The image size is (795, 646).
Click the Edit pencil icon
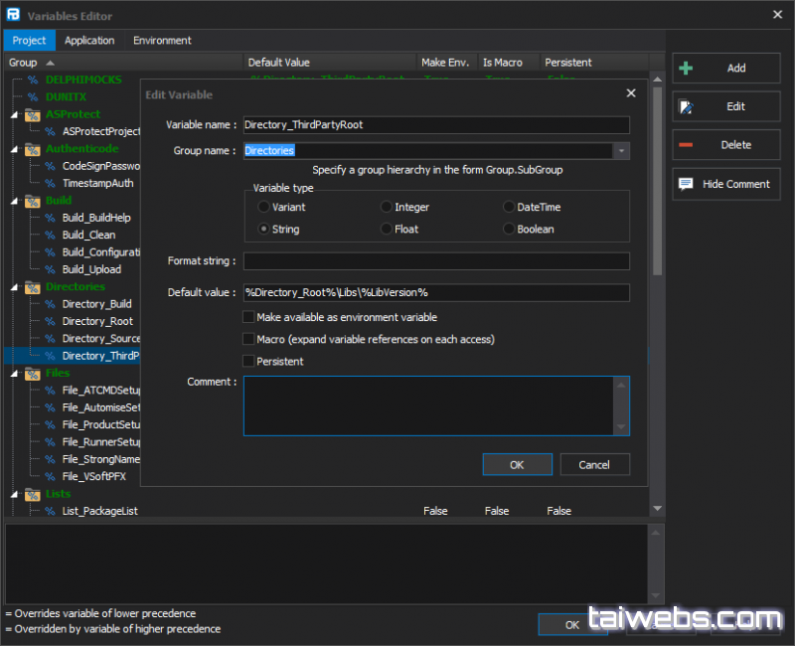[686, 106]
